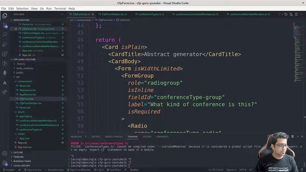The image size is (306, 172).
Task: Show the Comments panel tab
Action: [162, 137]
